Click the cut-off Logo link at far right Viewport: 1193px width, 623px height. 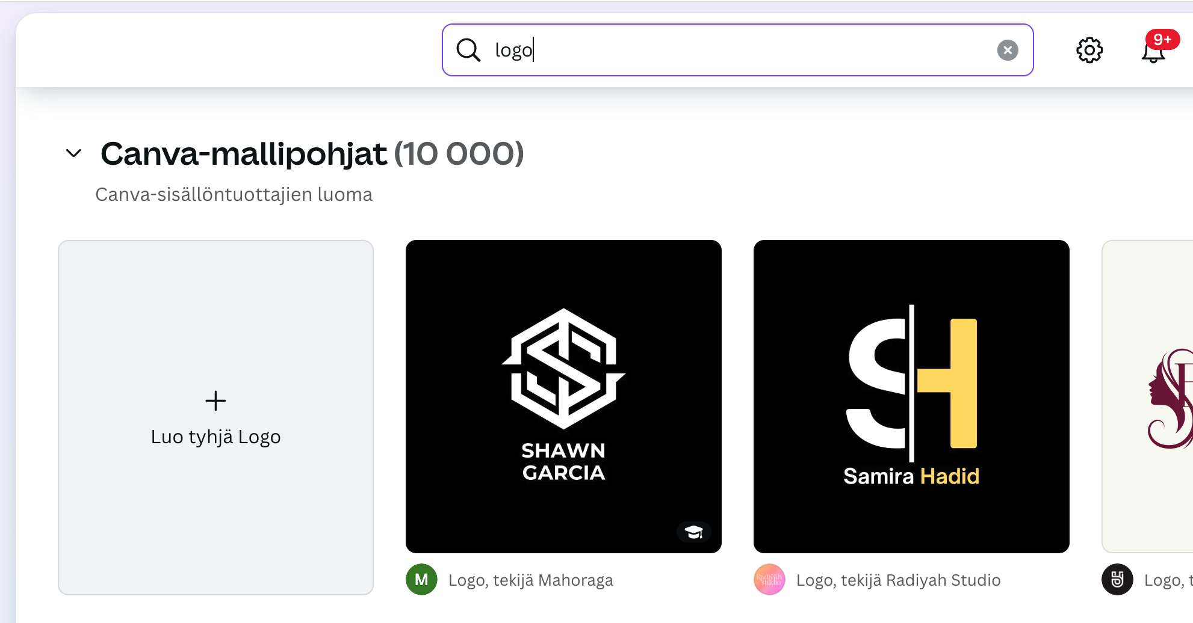coord(1168,580)
